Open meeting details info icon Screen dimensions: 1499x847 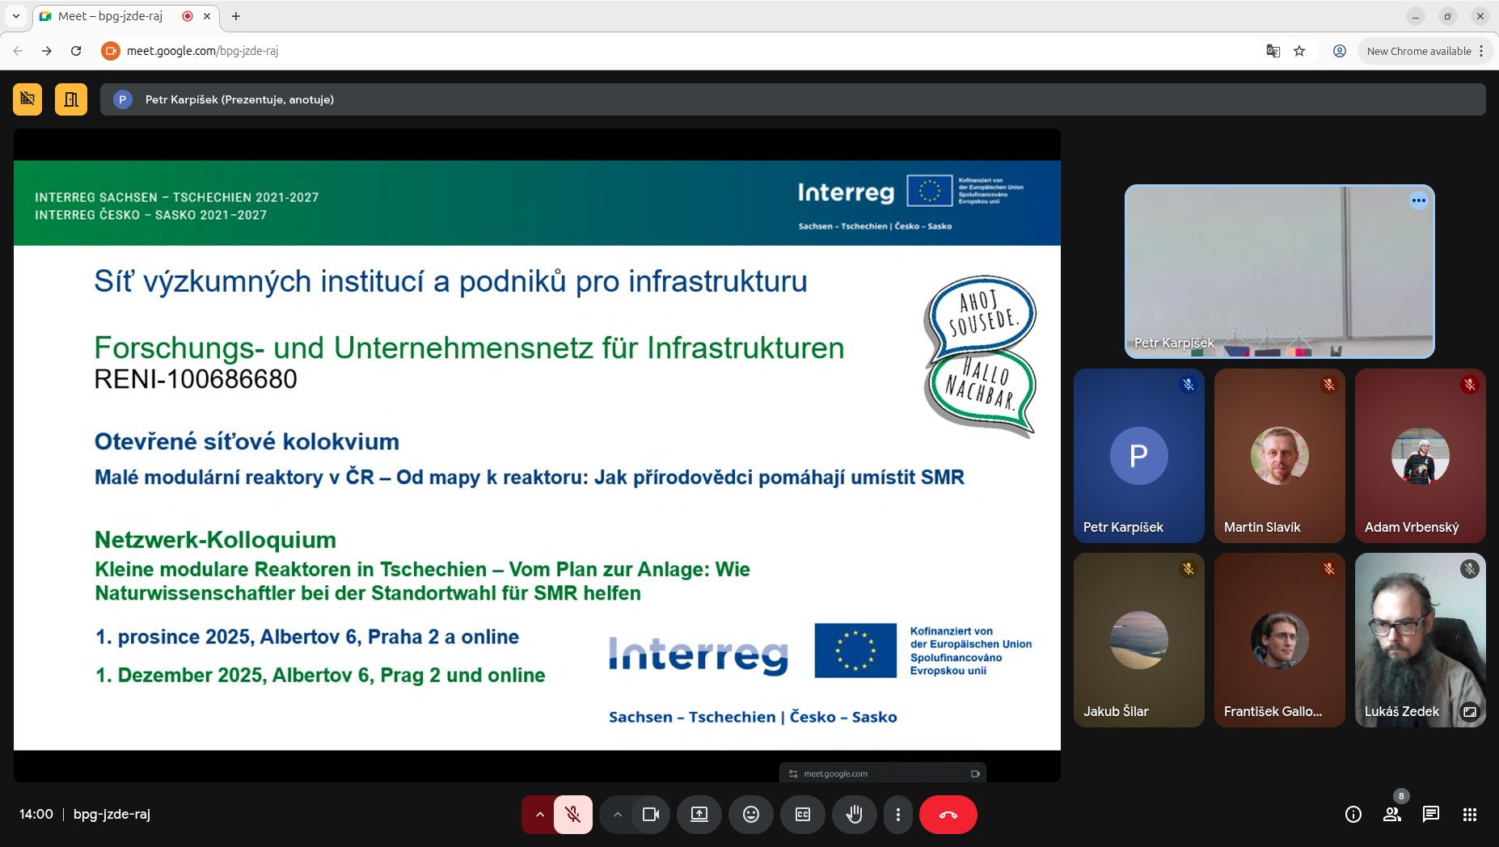(x=1353, y=815)
